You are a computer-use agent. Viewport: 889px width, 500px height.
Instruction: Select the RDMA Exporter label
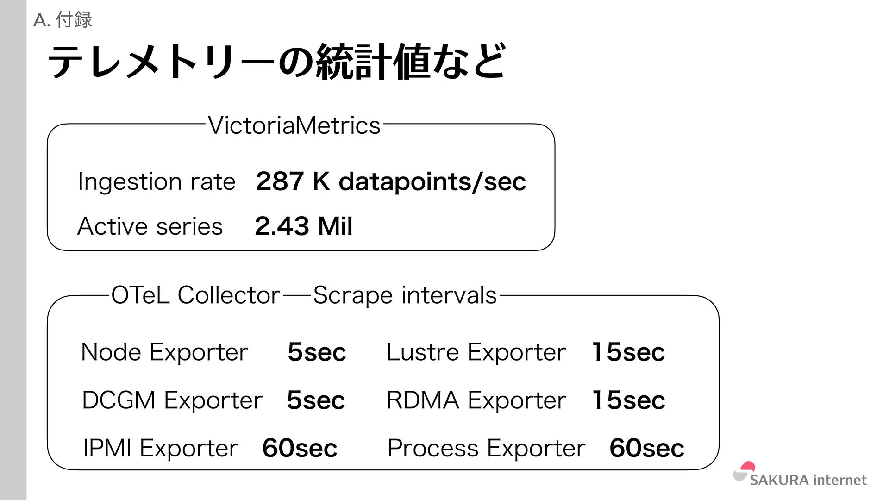476,400
